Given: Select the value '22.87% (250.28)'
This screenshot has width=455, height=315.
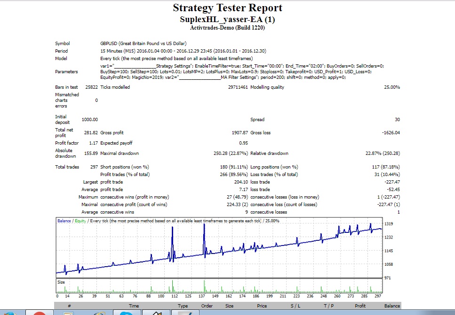Looking at the screenshot, I should tap(383, 154).
